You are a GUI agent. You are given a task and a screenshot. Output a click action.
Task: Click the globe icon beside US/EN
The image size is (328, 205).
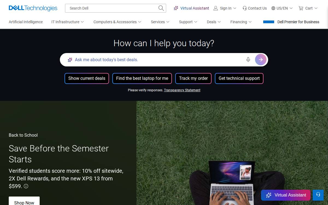pyautogui.click(x=273, y=8)
